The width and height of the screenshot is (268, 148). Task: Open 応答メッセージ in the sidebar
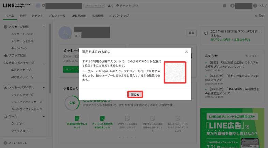(21, 70)
